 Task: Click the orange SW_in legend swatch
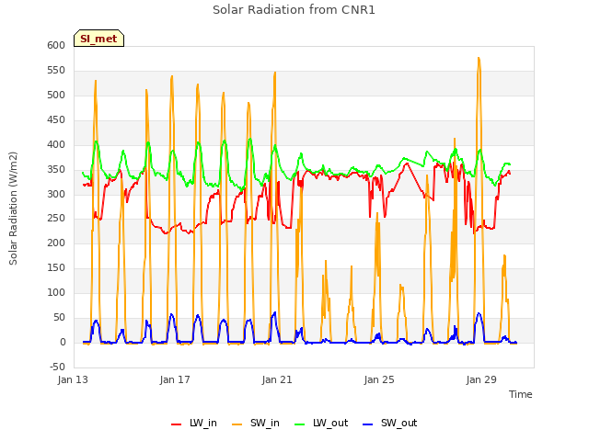(x=237, y=424)
